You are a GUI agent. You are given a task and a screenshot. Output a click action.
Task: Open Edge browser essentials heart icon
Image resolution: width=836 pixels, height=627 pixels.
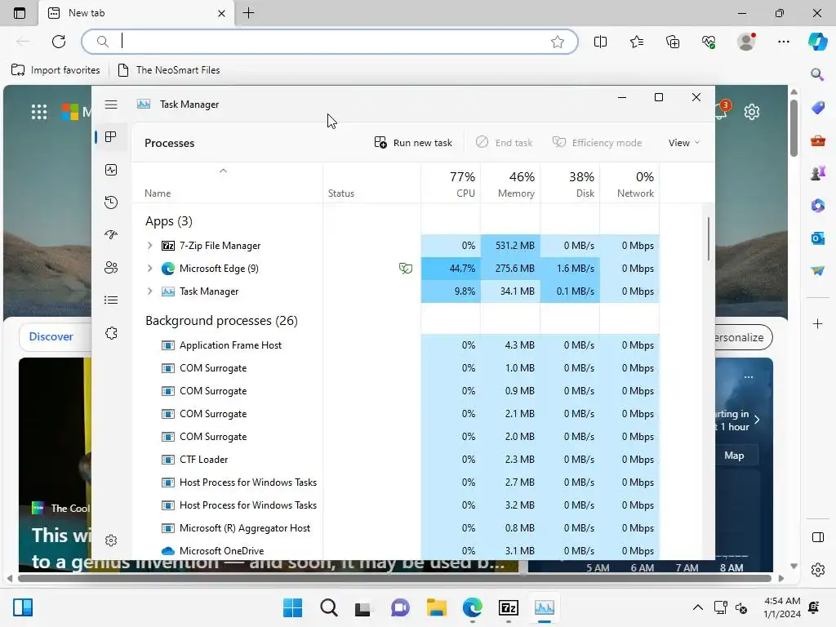coord(709,42)
